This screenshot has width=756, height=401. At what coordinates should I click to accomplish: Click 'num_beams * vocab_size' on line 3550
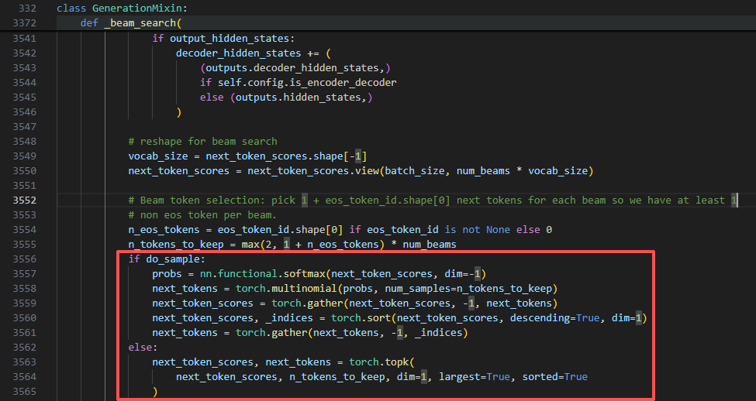[522, 170]
